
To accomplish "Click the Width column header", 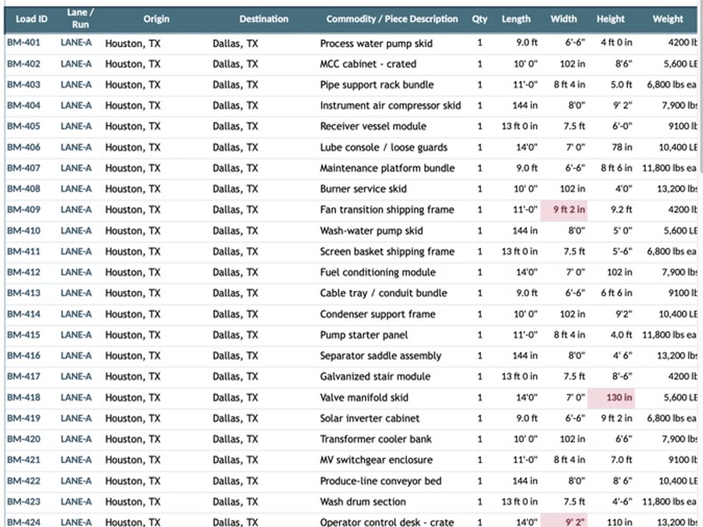I will [x=563, y=19].
